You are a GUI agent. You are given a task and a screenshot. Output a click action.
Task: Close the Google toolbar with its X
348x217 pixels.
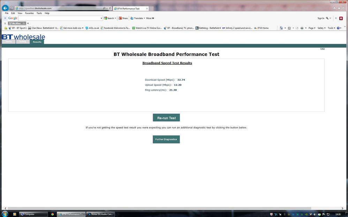coord(5,18)
